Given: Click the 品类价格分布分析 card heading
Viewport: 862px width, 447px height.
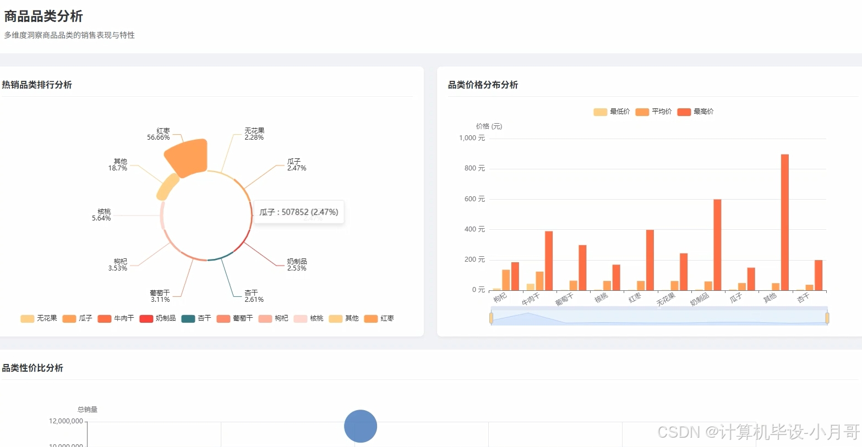Looking at the screenshot, I should (x=483, y=85).
